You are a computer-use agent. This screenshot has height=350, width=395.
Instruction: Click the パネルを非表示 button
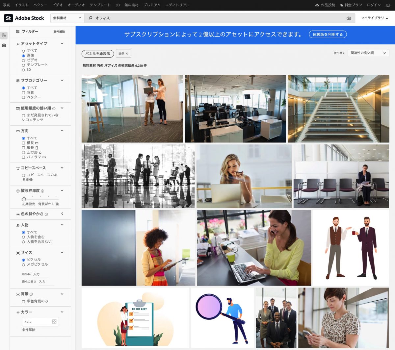(x=98, y=54)
